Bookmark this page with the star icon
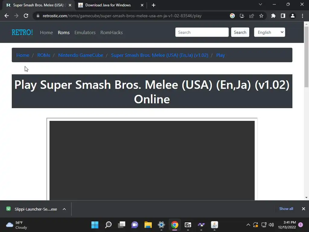This screenshot has height=232, width=309. coord(261,16)
